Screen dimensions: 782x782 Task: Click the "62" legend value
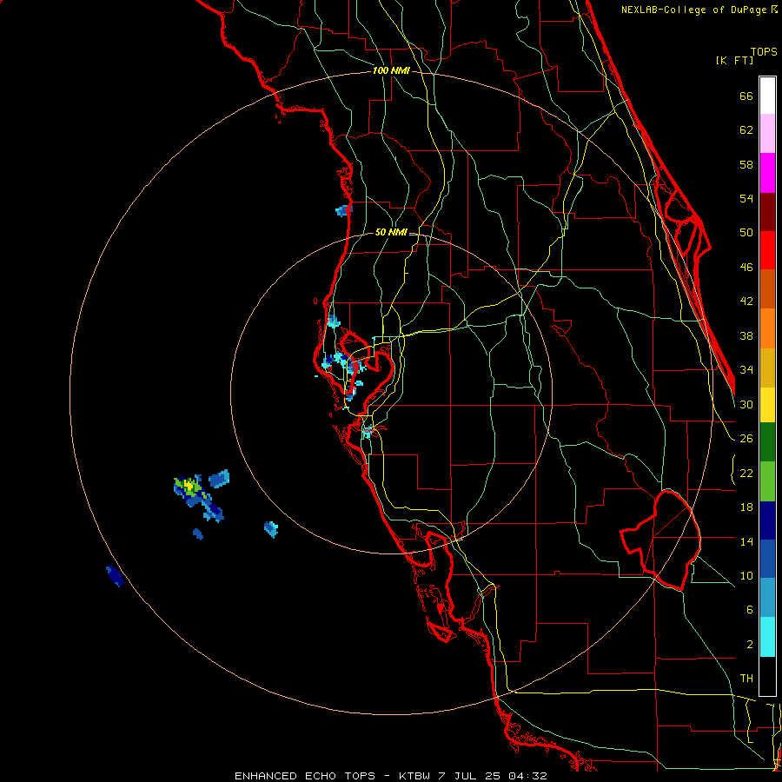[x=746, y=130]
